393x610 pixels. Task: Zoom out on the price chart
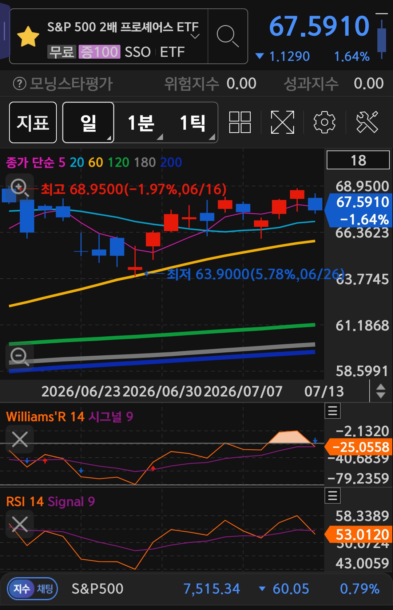[20, 357]
